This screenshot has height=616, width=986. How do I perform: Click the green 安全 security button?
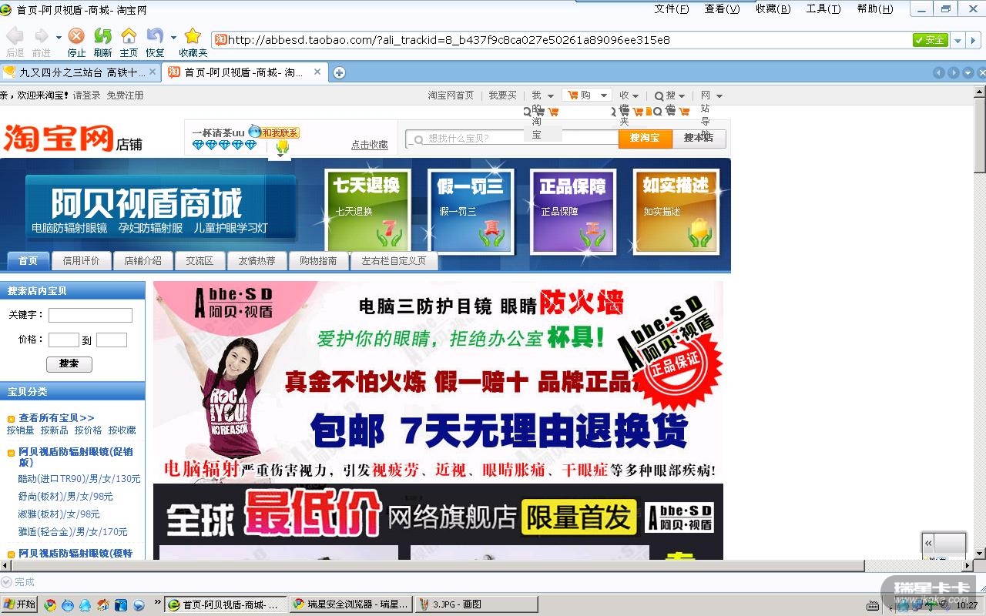point(930,40)
